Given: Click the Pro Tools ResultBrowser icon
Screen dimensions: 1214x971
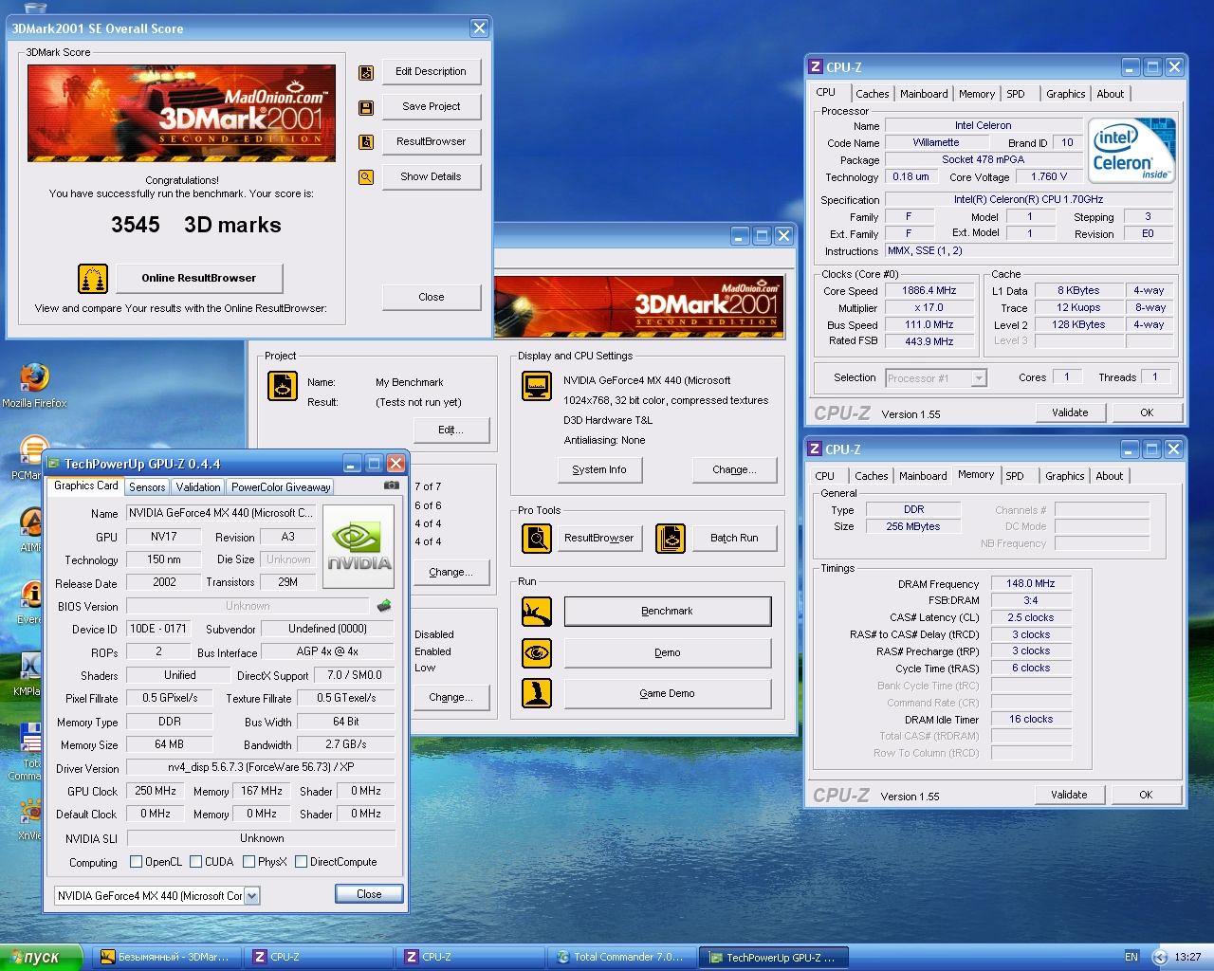Looking at the screenshot, I should (x=537, y=538).
